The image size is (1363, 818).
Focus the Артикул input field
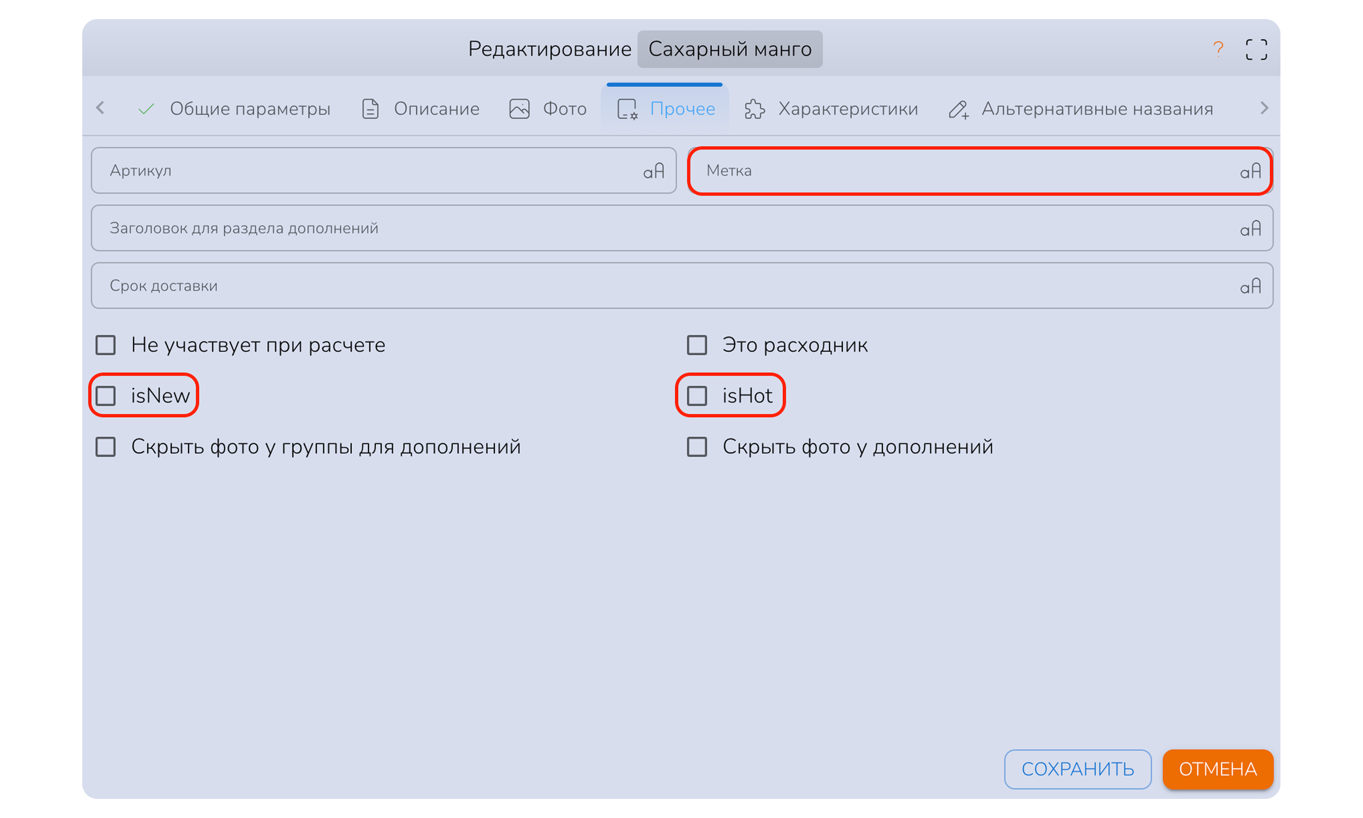(384, 170)
